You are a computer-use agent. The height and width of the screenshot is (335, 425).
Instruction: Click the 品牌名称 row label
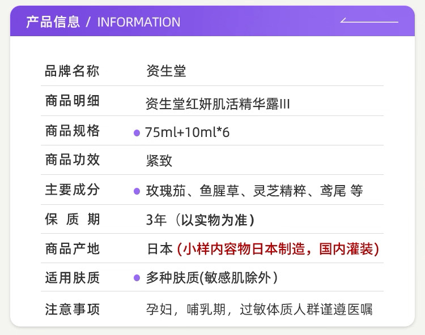point(72,71)
